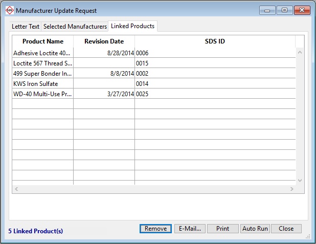The height and width of the screenshot is (244, 316).
Task: Click the SDS ID column header
Action: (215, 41)
